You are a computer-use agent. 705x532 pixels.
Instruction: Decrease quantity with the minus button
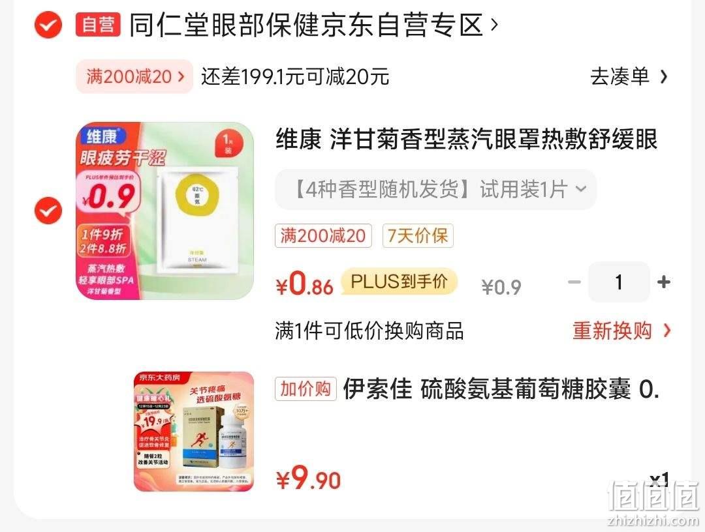(574, 282)
